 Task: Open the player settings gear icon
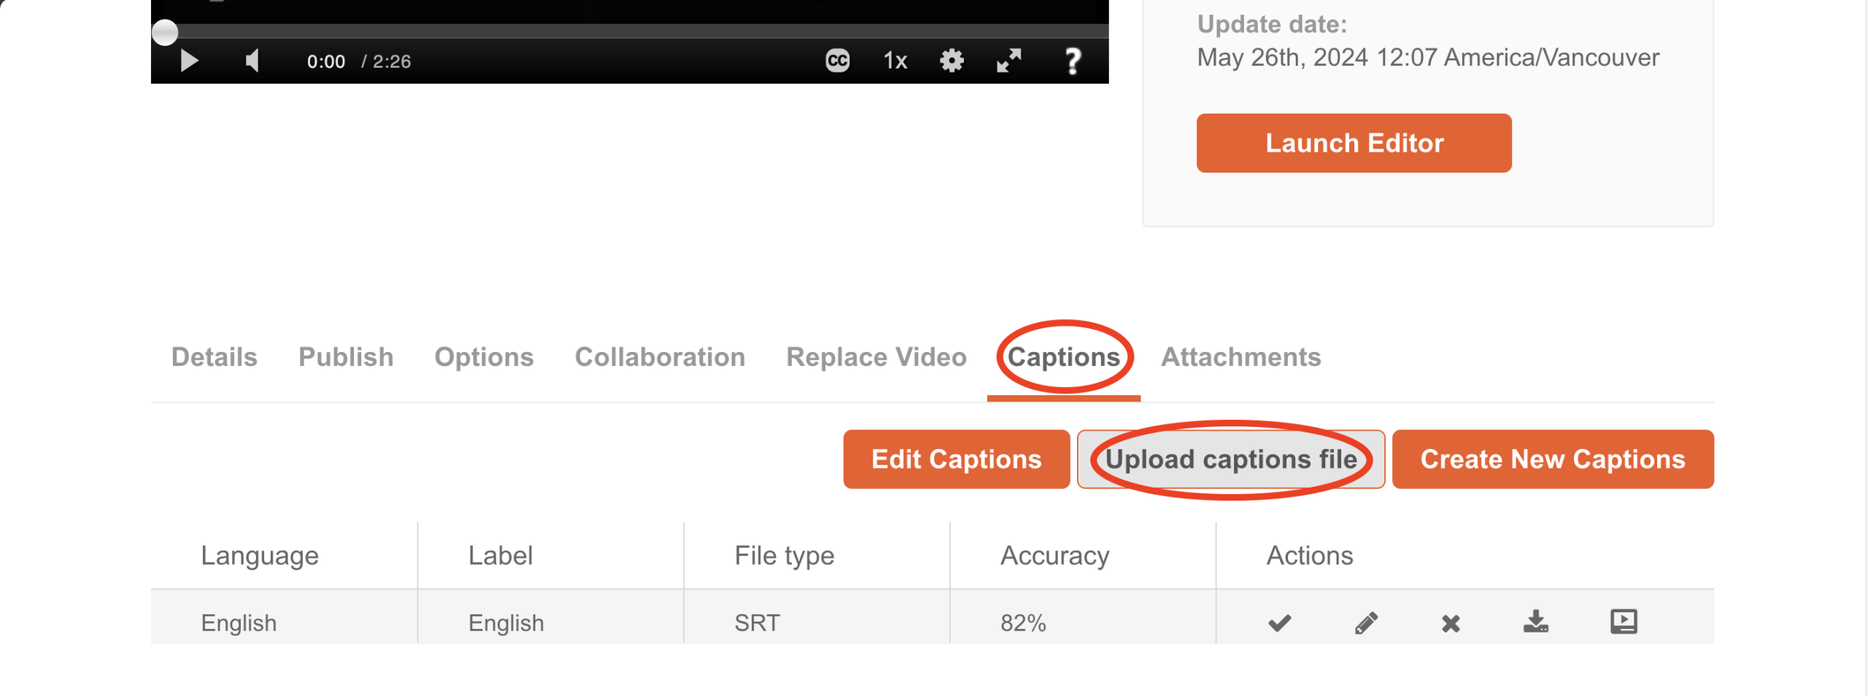point(952,60)
